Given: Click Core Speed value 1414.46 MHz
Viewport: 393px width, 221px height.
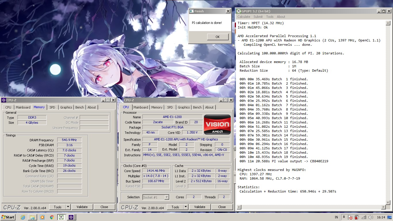Looking at the screenshot, I should pos(156,171).
